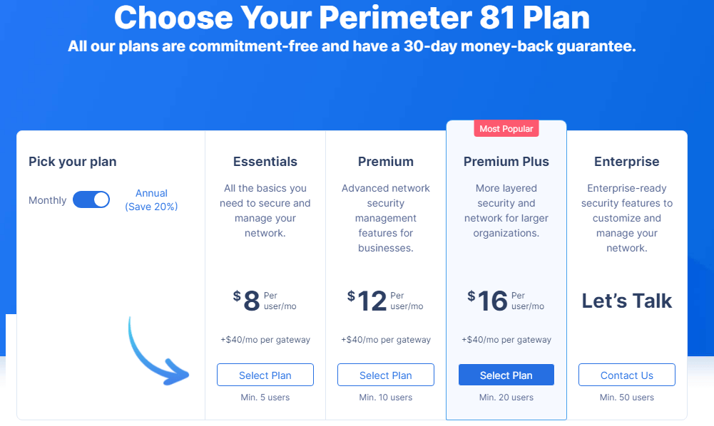Select Plan for the Essentials tier
Viewport: 714px width, 426px height.
tap(265, 374)
